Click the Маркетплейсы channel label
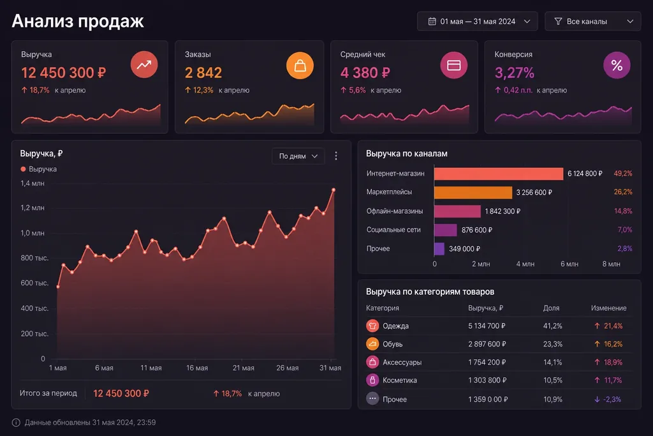The height and width of the screenshot is (436, 653). [389, 192]
